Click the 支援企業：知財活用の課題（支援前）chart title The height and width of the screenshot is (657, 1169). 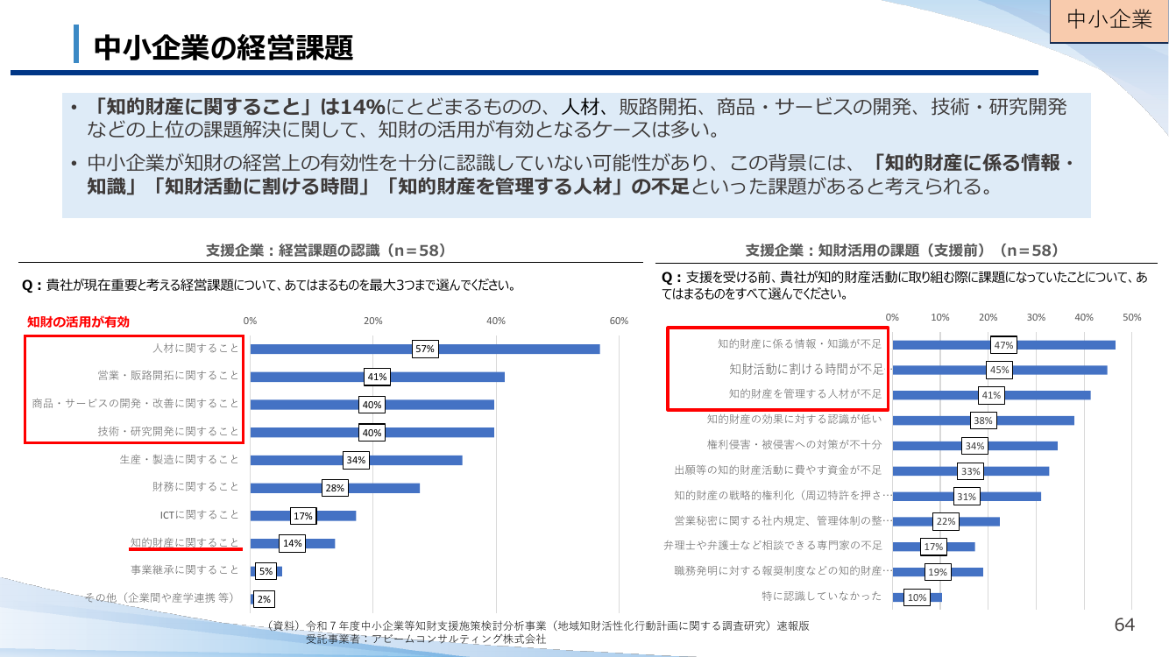tap(902, 251)
